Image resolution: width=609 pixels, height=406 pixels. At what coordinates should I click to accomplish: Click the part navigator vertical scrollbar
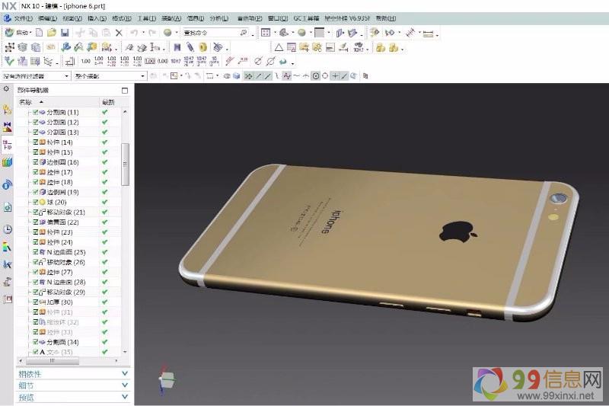[126, 160]
